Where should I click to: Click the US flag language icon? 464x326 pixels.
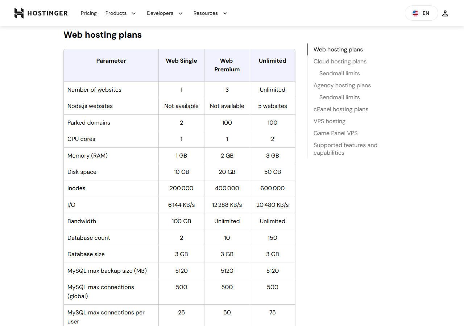(x=415, y=13)
